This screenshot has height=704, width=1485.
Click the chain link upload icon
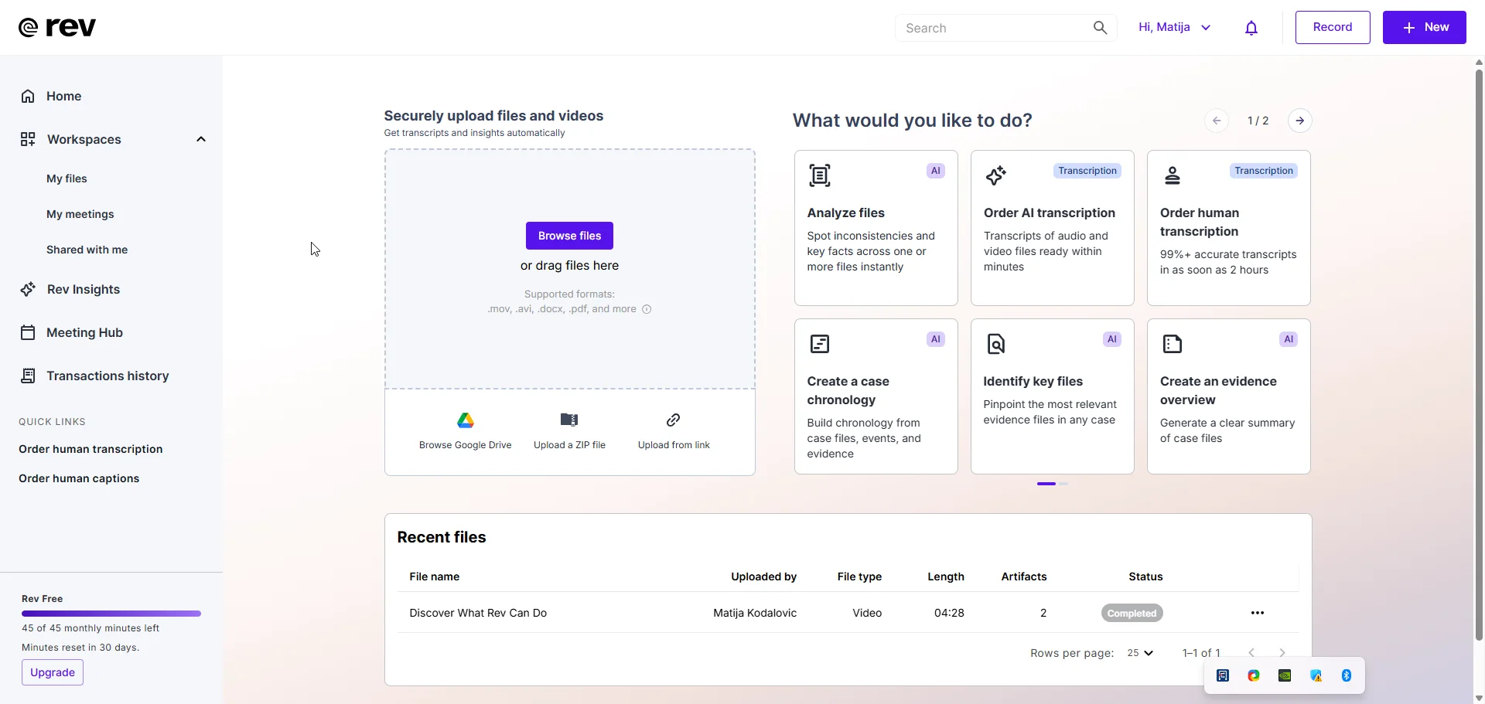click(x=674, y=420)
